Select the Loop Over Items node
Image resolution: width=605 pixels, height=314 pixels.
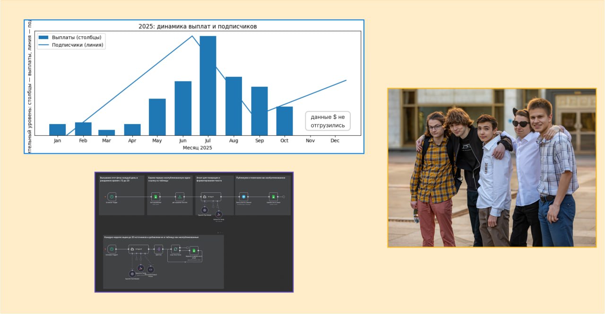click(x=176, y=248)
